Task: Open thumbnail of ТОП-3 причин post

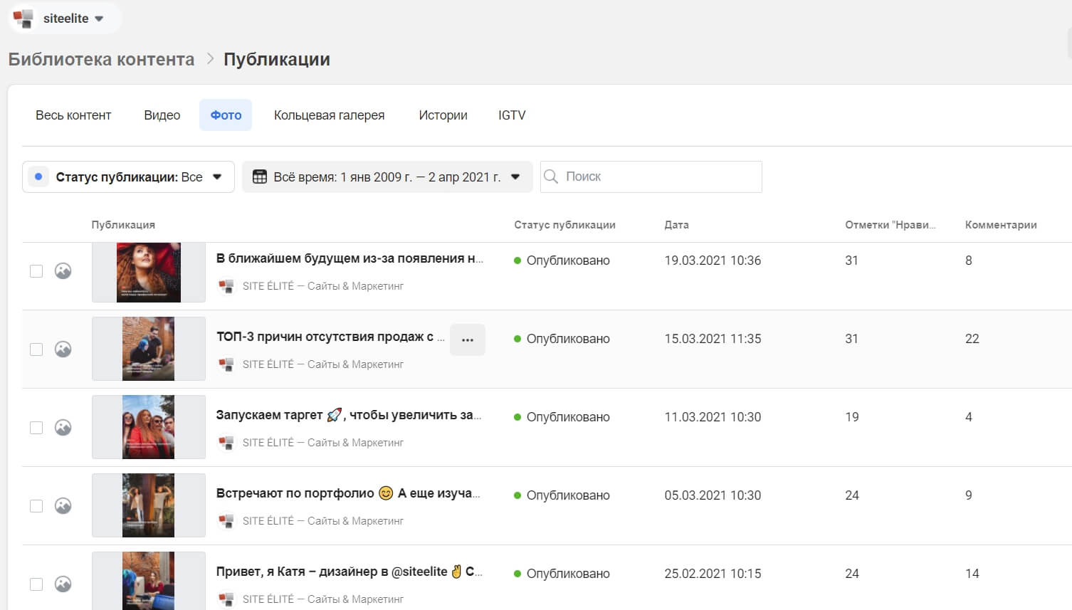Action: (x=149, y=349)
